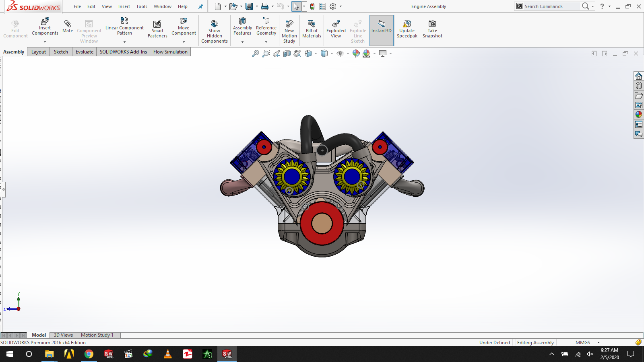644x362 pixels.
Task: Click the Print icon
Action: click(265, 6)
